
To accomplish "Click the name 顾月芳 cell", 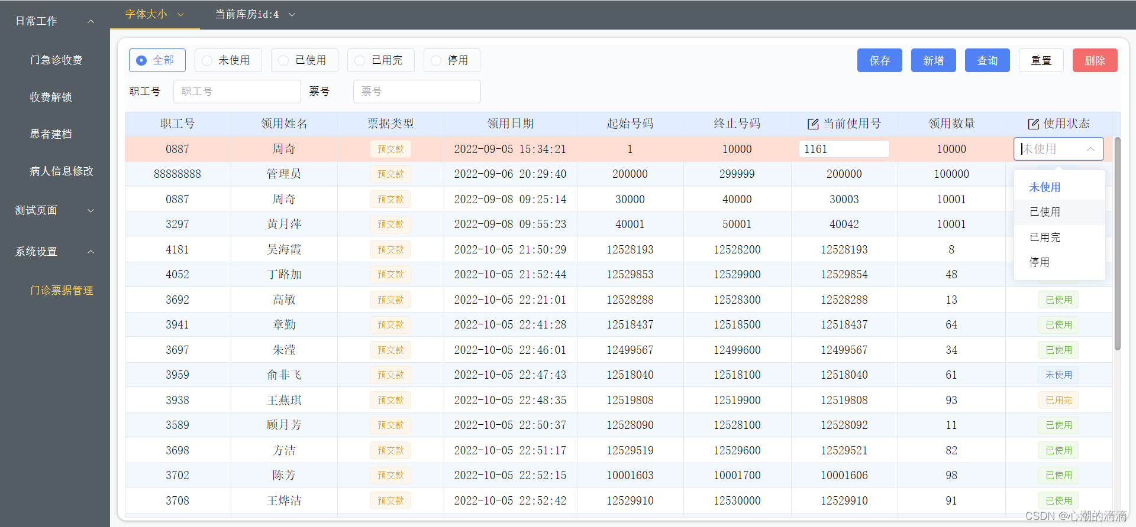I will pyautogui.click(x=284, y=425).
